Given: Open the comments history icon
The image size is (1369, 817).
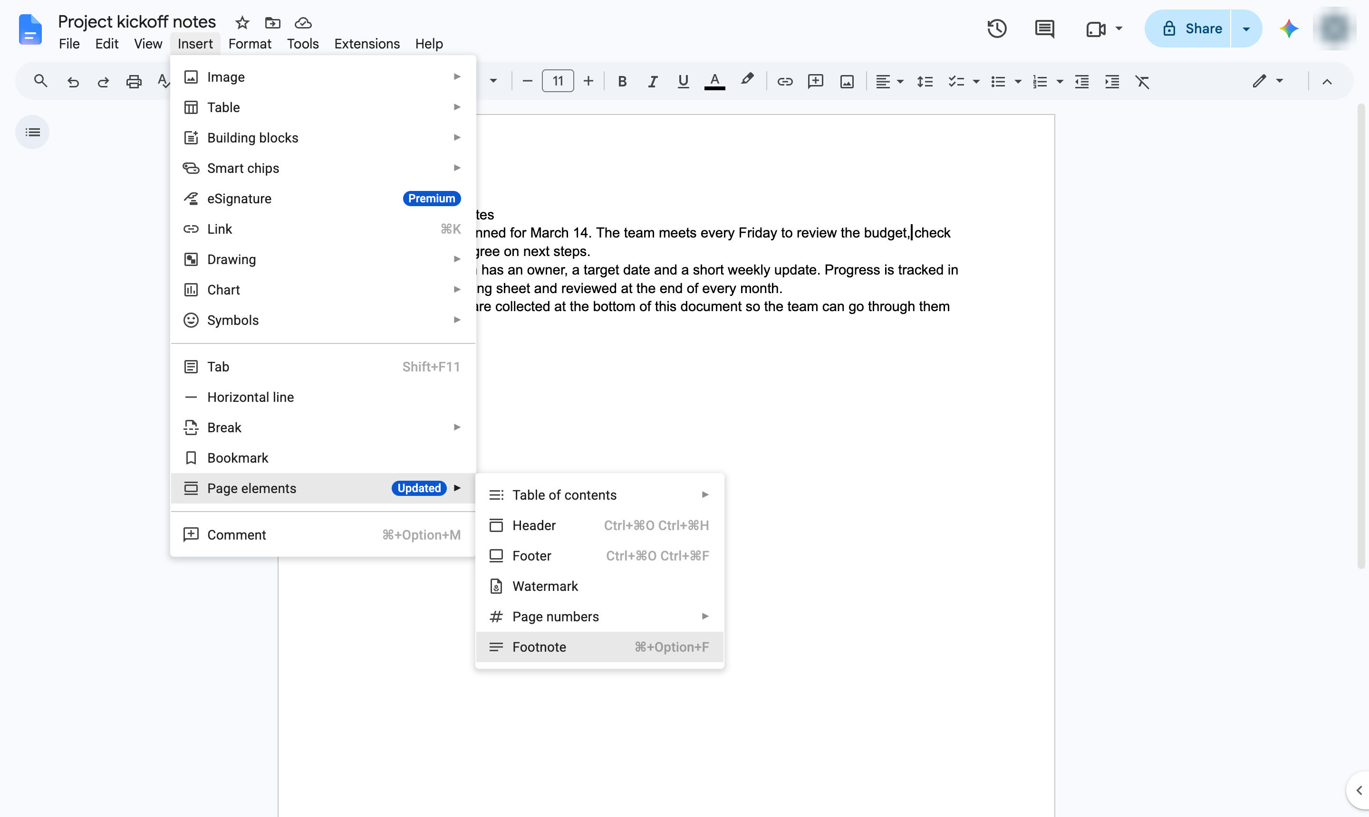Looking at the screenshot, I should (1044, 28).
